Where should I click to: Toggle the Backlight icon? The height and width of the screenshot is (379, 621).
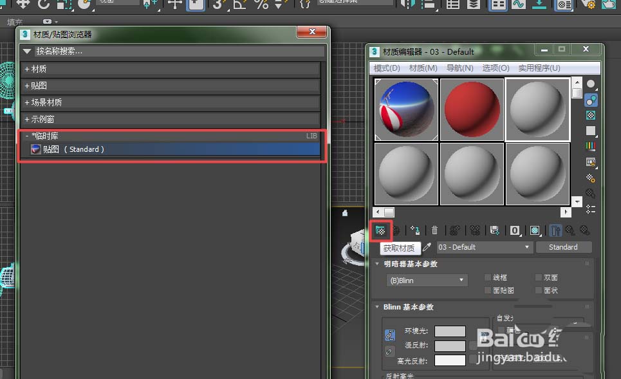point(591,100)
